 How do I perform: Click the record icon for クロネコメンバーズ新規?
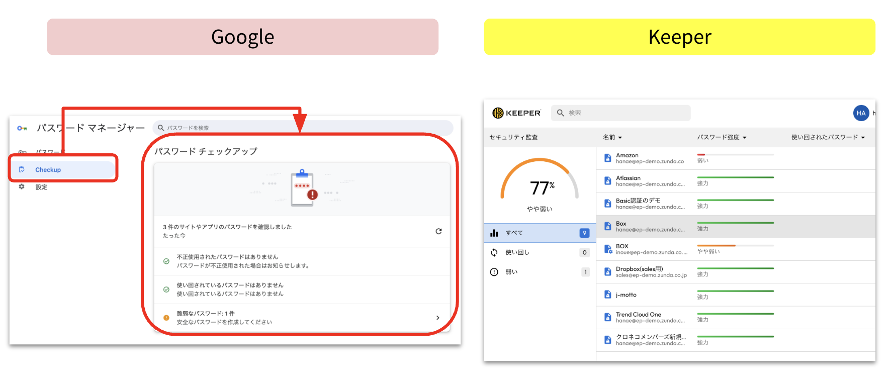(608, 340)
